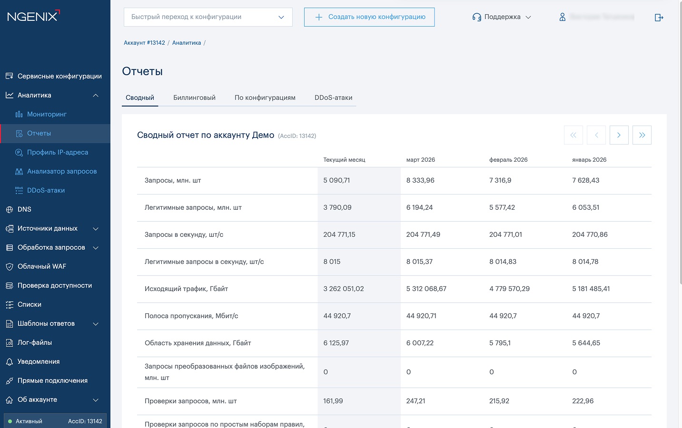
Task: Open the Аккаунт #13142 breadcrumb link
Action: [x=144, y=43]
